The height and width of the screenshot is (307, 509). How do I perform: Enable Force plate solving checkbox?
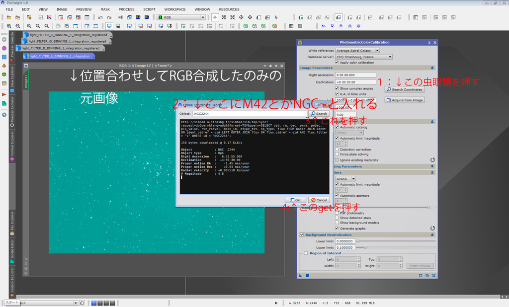coord(337,154)
